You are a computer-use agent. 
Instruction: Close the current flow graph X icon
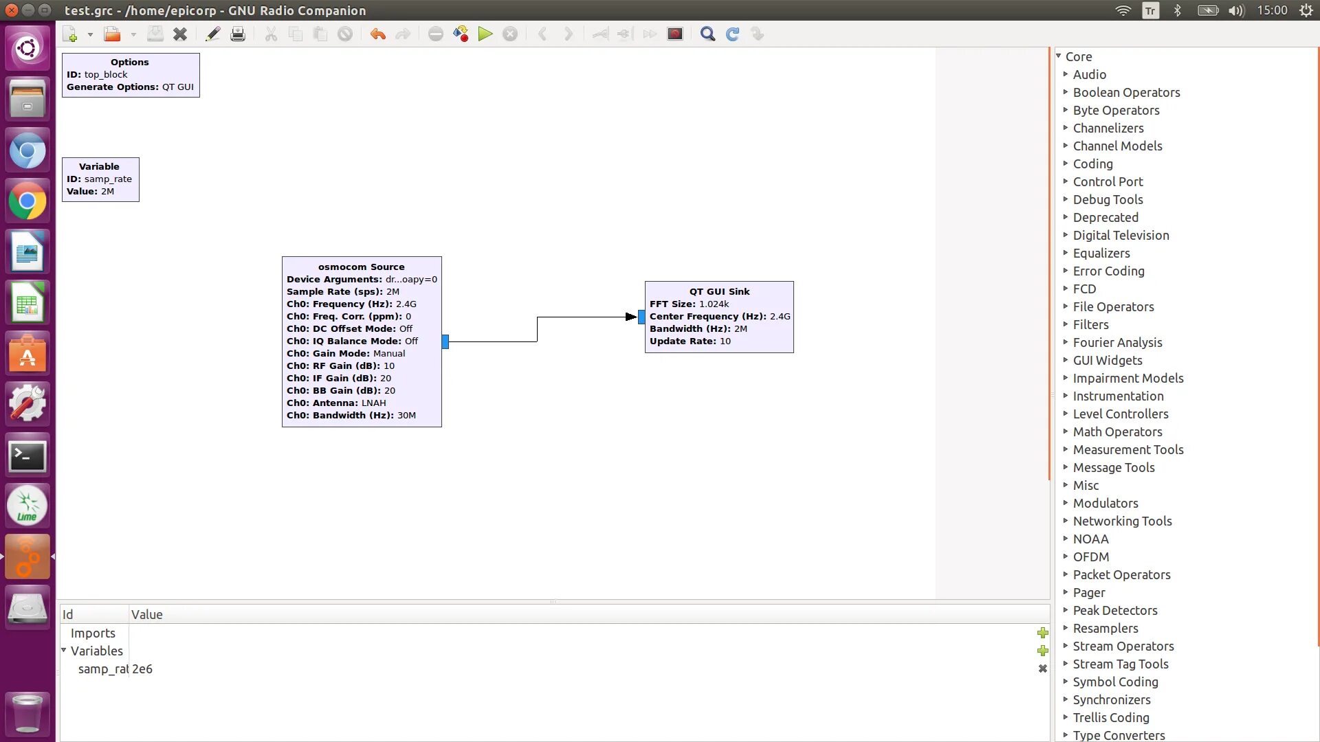pyautogui.click(x=180, y=34)
